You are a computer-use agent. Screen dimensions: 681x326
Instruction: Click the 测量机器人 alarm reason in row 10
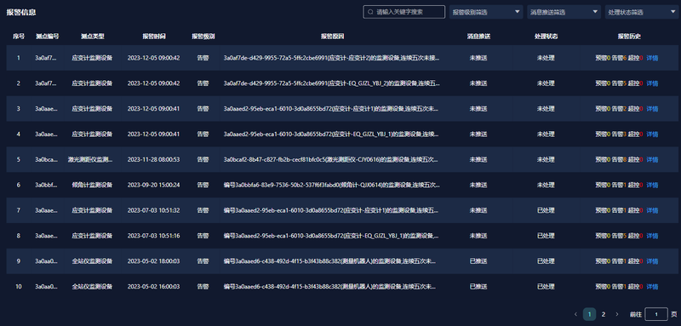[x=330, y=287]
